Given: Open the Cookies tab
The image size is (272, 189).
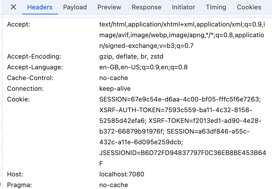Looking at the screenshot, I should tap(249, 7).
